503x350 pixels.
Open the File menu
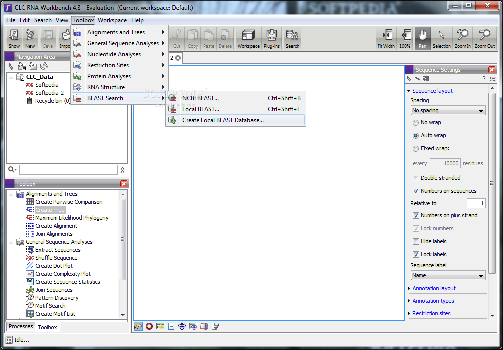[11, 20]
